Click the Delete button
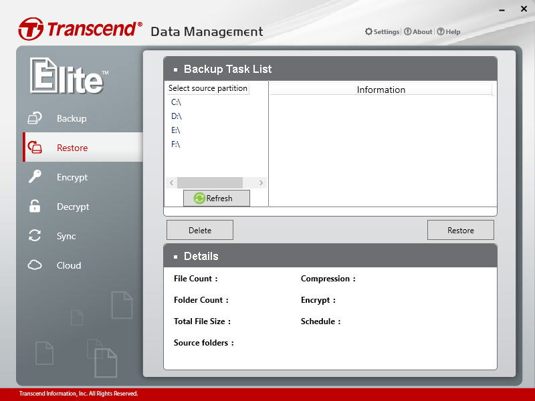The width and height of the screenshot is (535, 401). click(200, 230)
